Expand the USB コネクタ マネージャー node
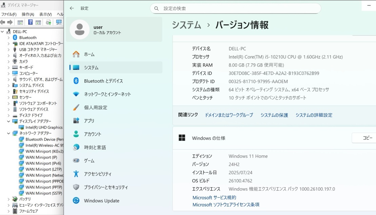The height and width of the screenshot is (215, 376). [x=8, y=50]
